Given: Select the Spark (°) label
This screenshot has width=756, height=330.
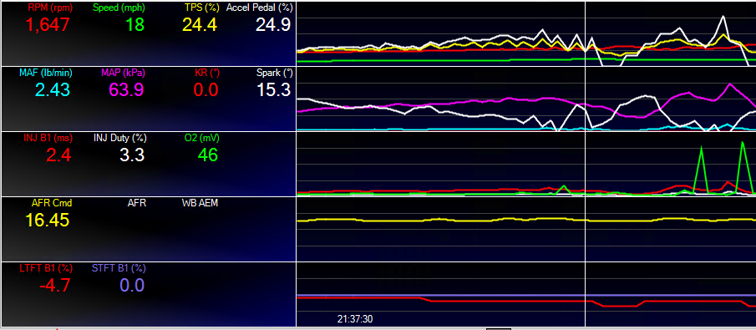Looking at the screenshot, I should (x=274, y=73).
